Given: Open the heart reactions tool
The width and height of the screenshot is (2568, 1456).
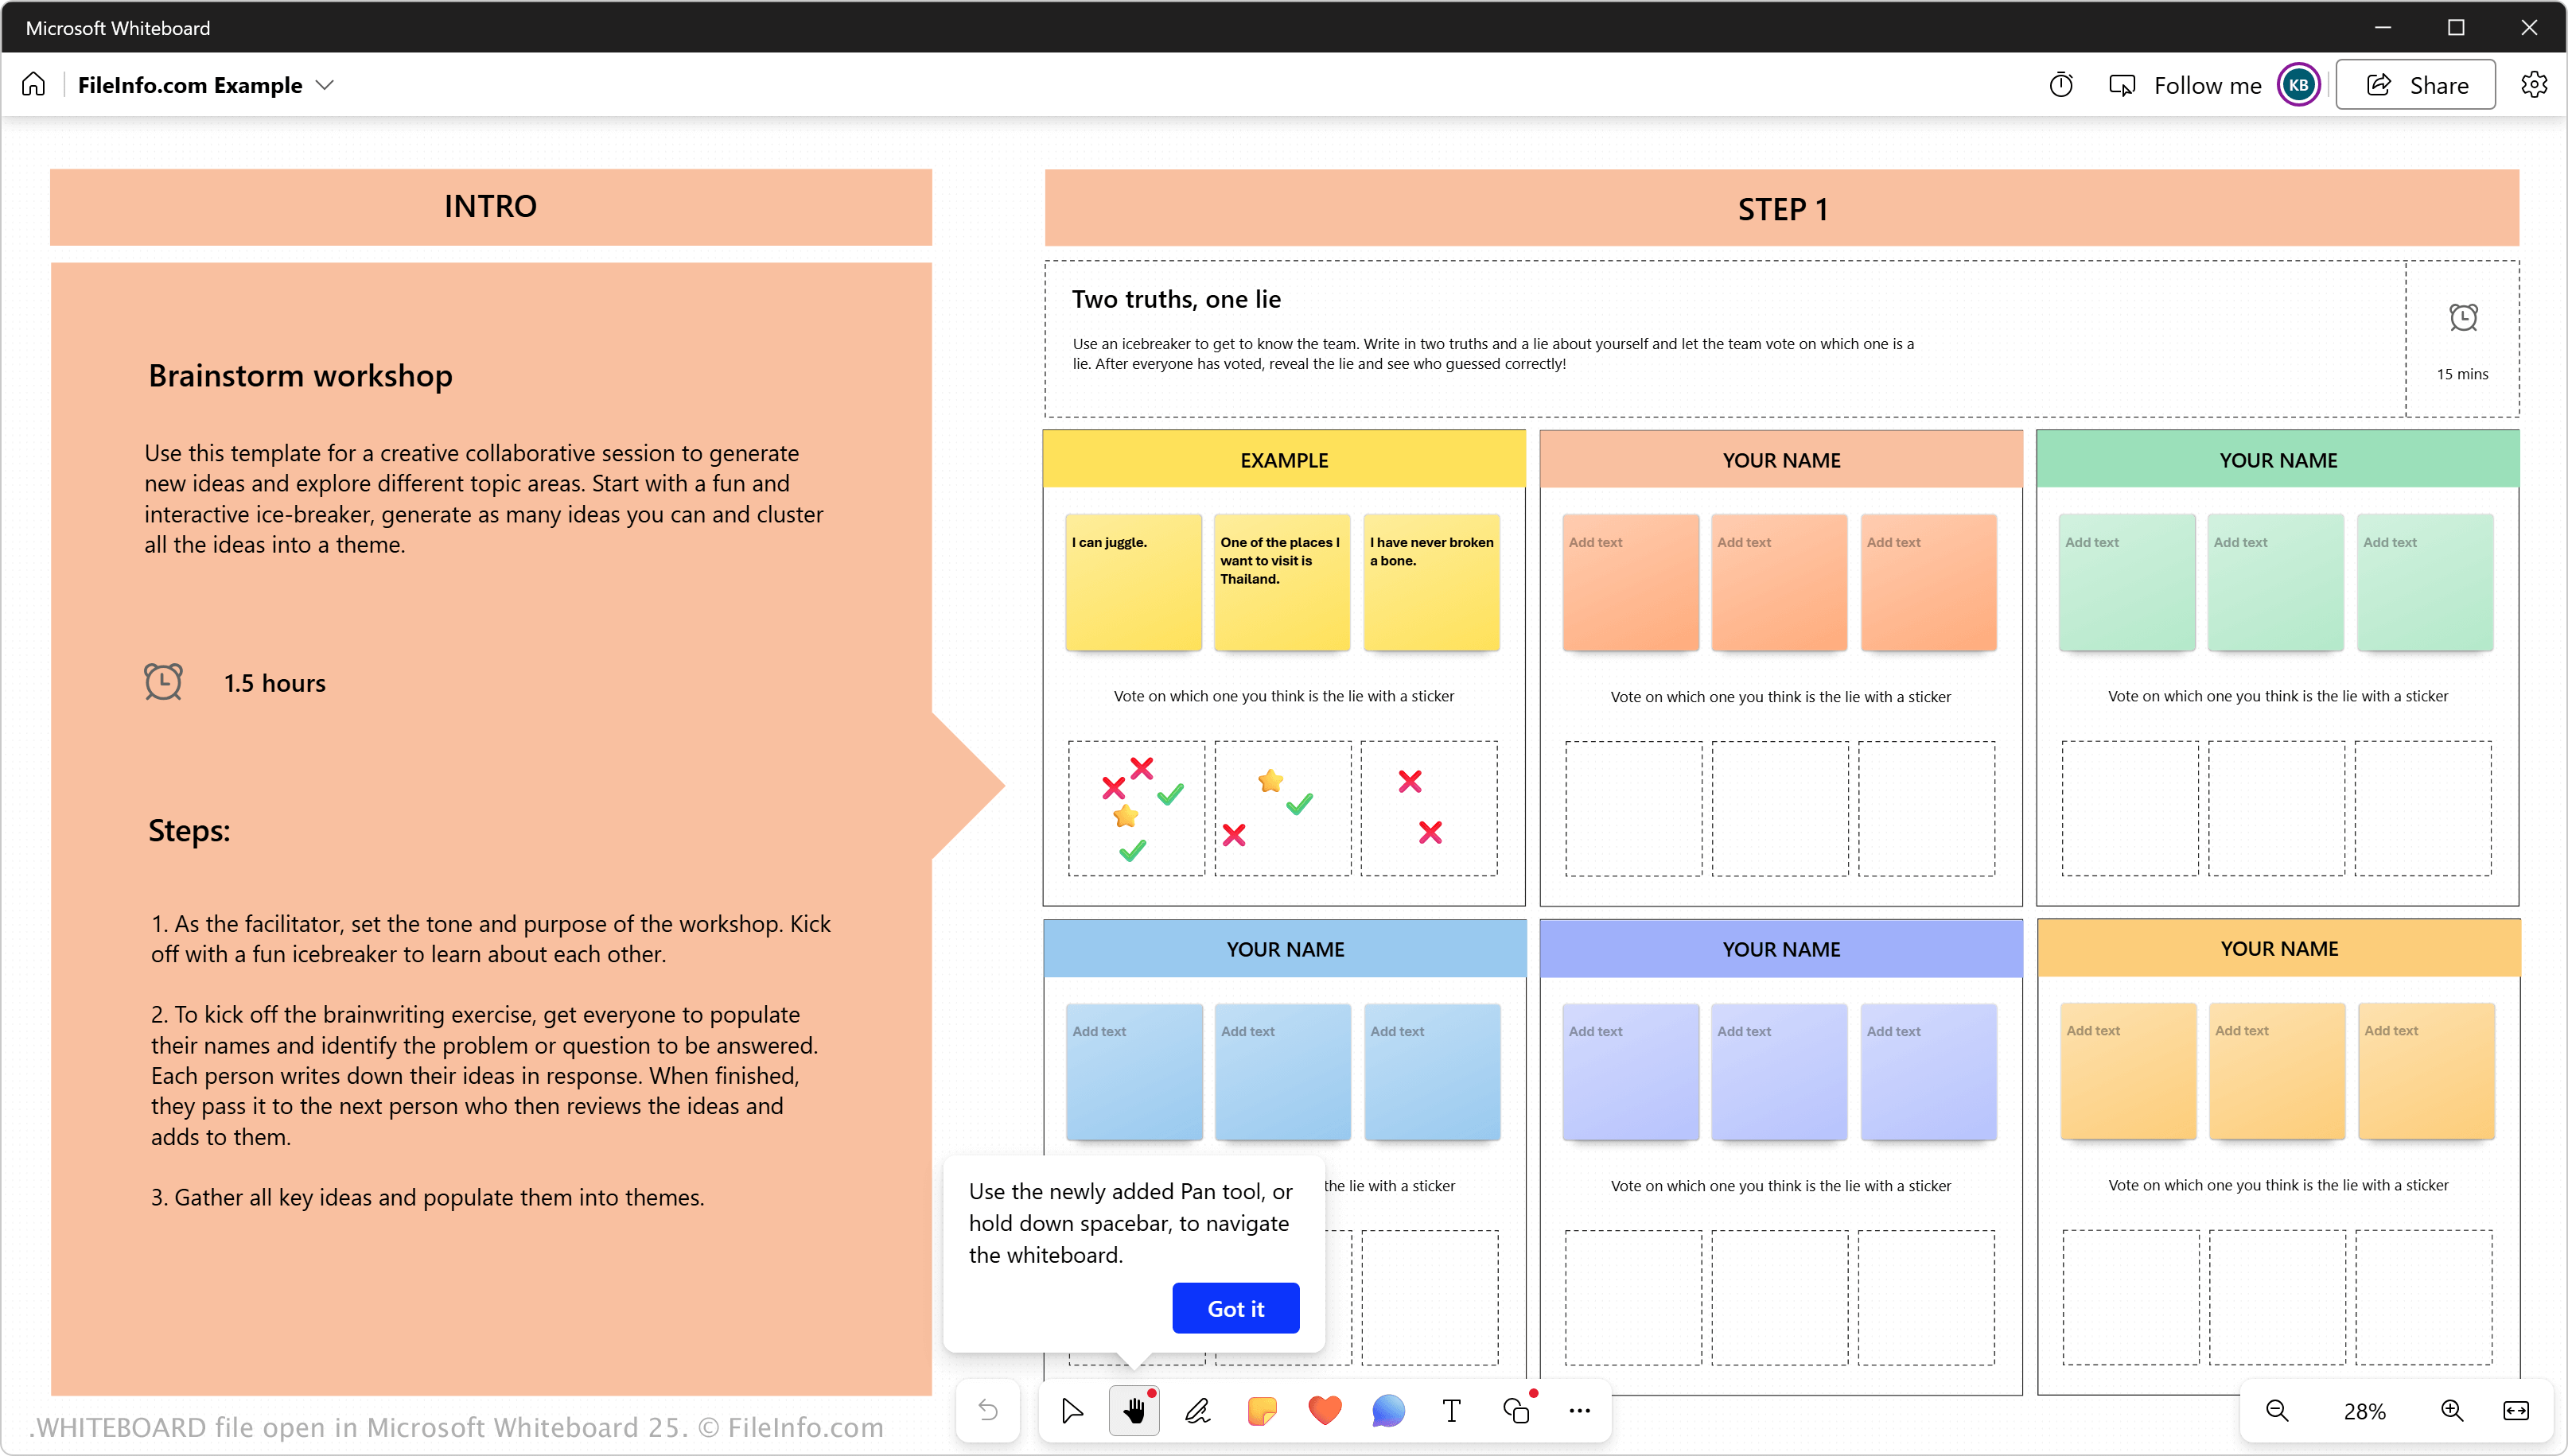Looking at the screenshot, I should 1325,1411.
